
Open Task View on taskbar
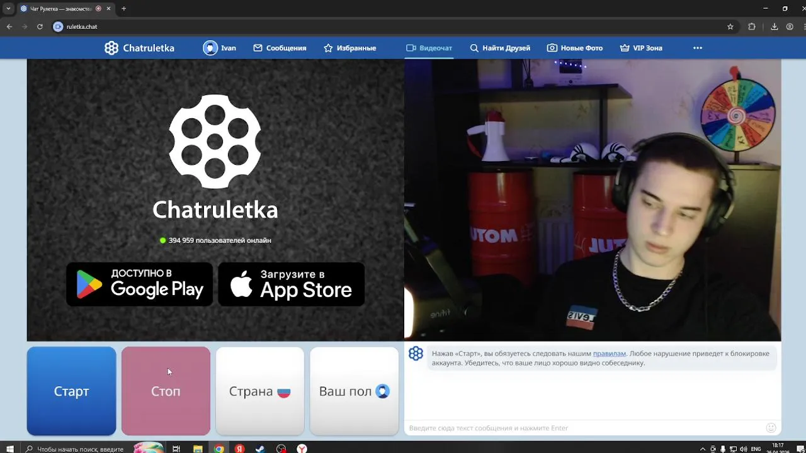[x=176, y=449]
